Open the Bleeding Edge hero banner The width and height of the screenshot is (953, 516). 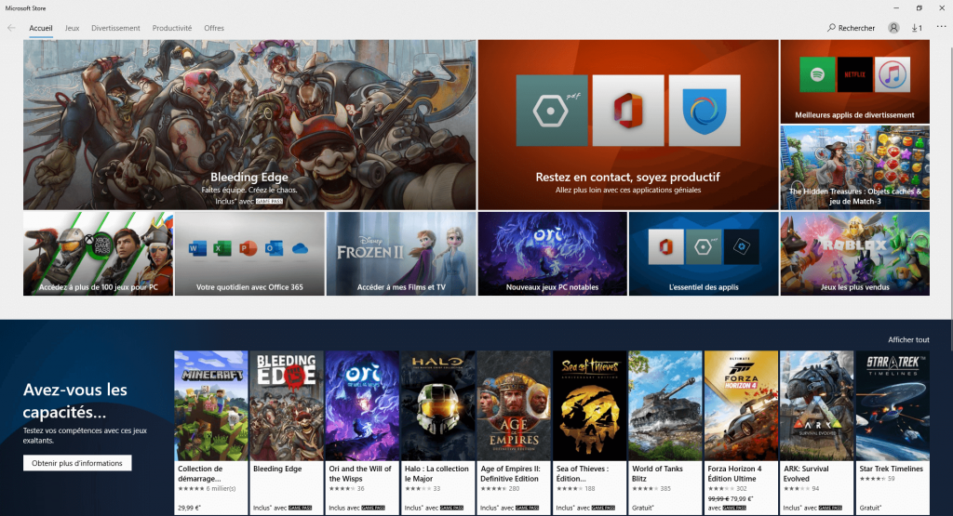click(x=249, y=125)
